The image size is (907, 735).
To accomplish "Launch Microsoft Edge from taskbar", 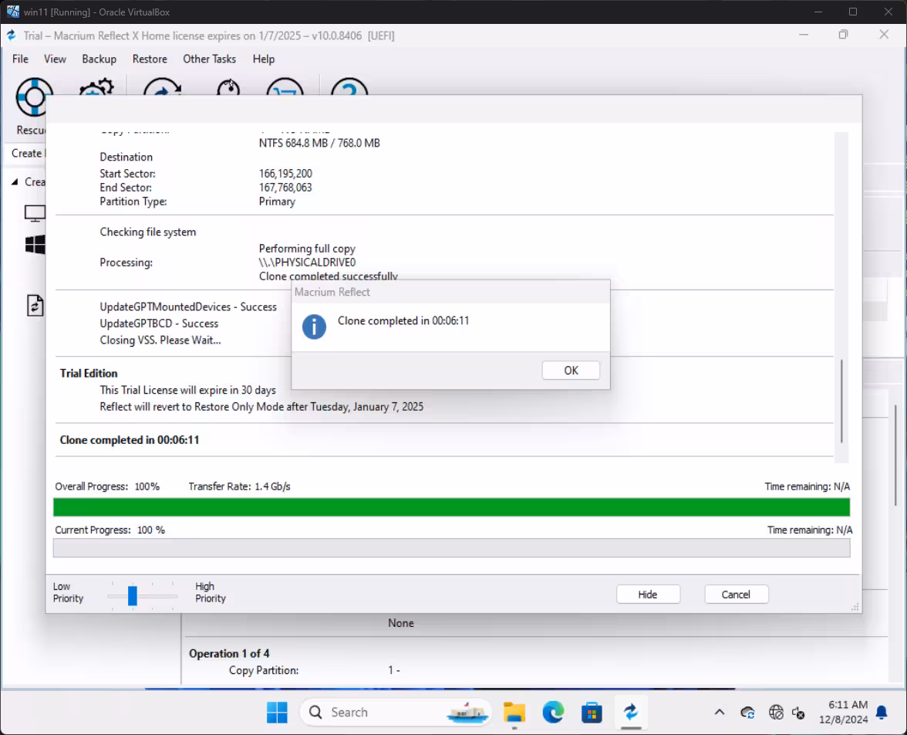I will pyautogui.click(x=553, y=713).
